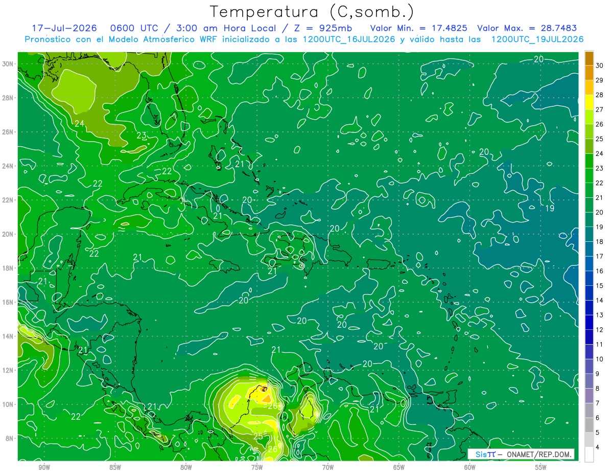Click the '70W' longitude axis label
Image resolution: width=613 pixels, height=474 pixels.
(x=328, y=467)
